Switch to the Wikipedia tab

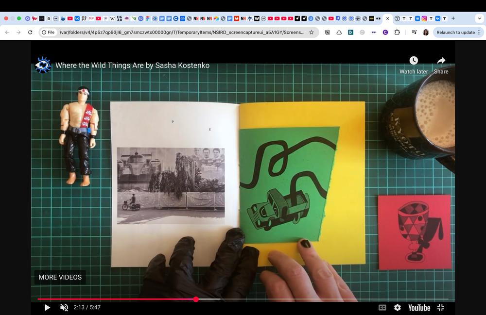[x=112, y=18]
